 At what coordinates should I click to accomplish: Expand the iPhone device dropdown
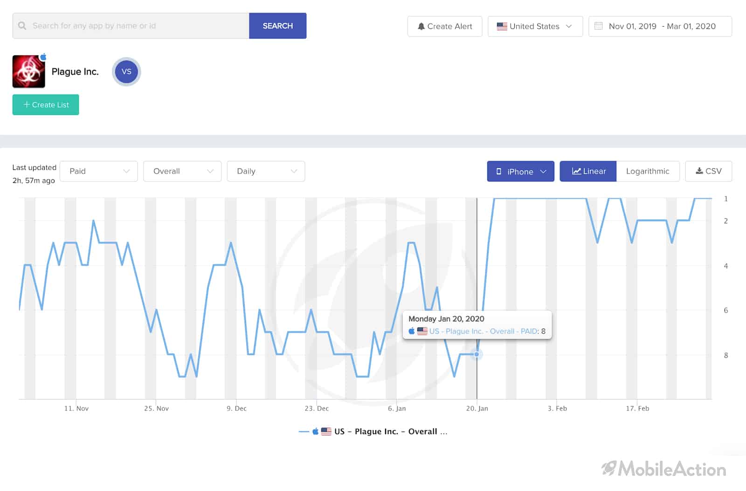[x=521, y=171]
